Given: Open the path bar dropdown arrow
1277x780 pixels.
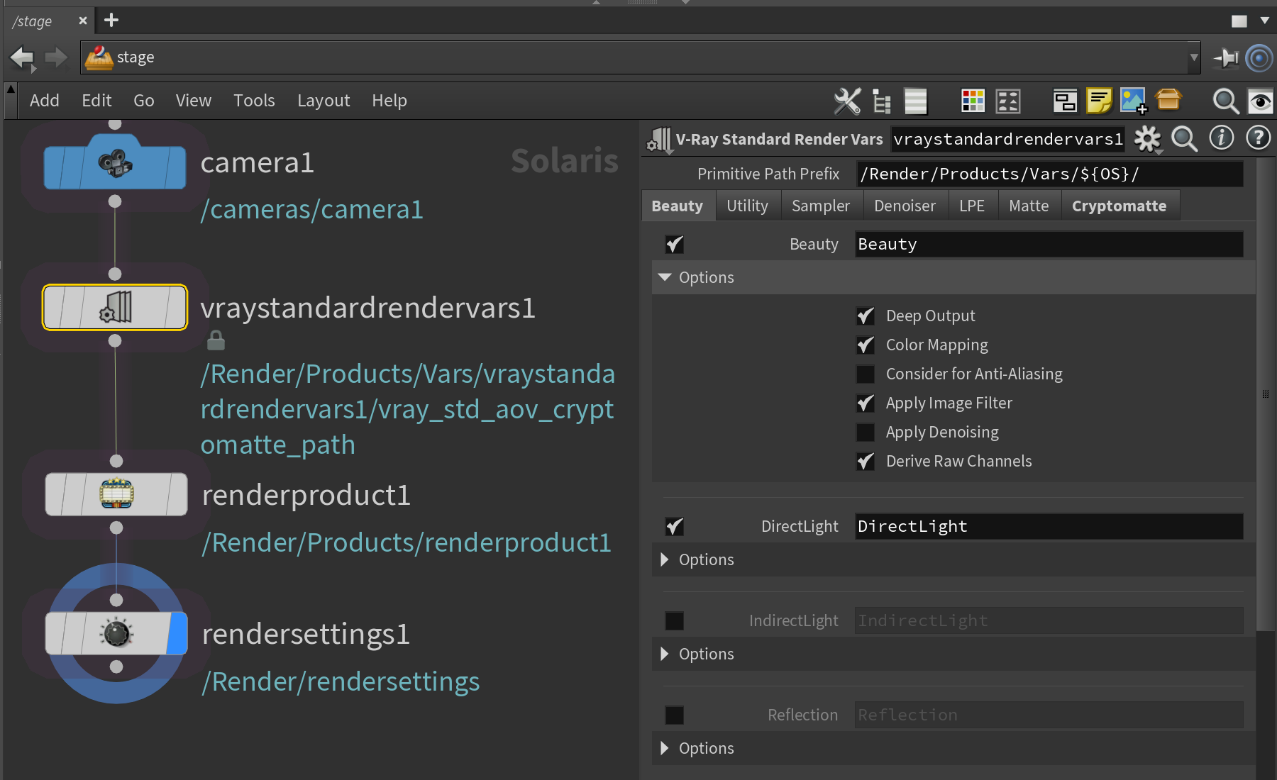Looking at the screenshot, I should tap(1194, 57).
